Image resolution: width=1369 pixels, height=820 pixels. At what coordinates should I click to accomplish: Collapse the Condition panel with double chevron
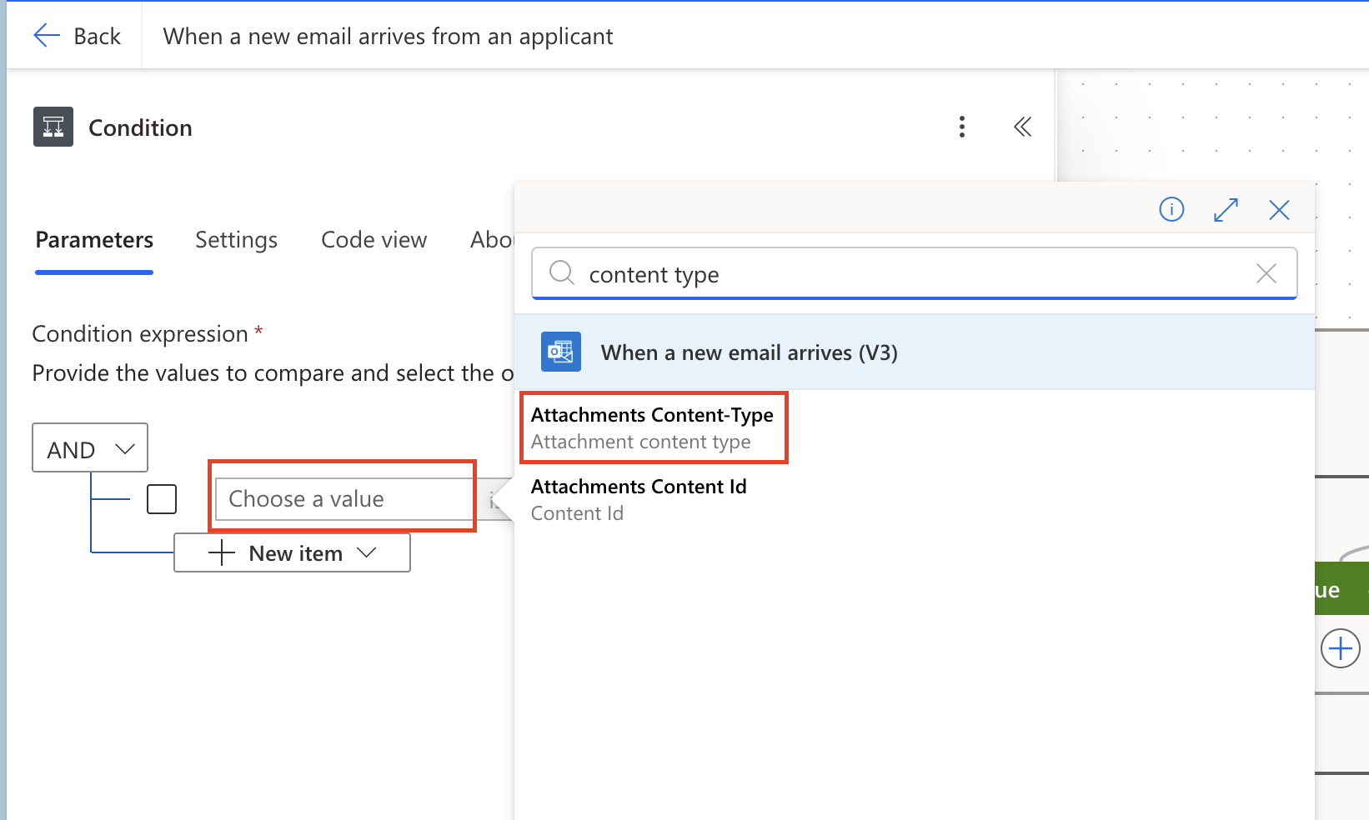[1022, 127]
